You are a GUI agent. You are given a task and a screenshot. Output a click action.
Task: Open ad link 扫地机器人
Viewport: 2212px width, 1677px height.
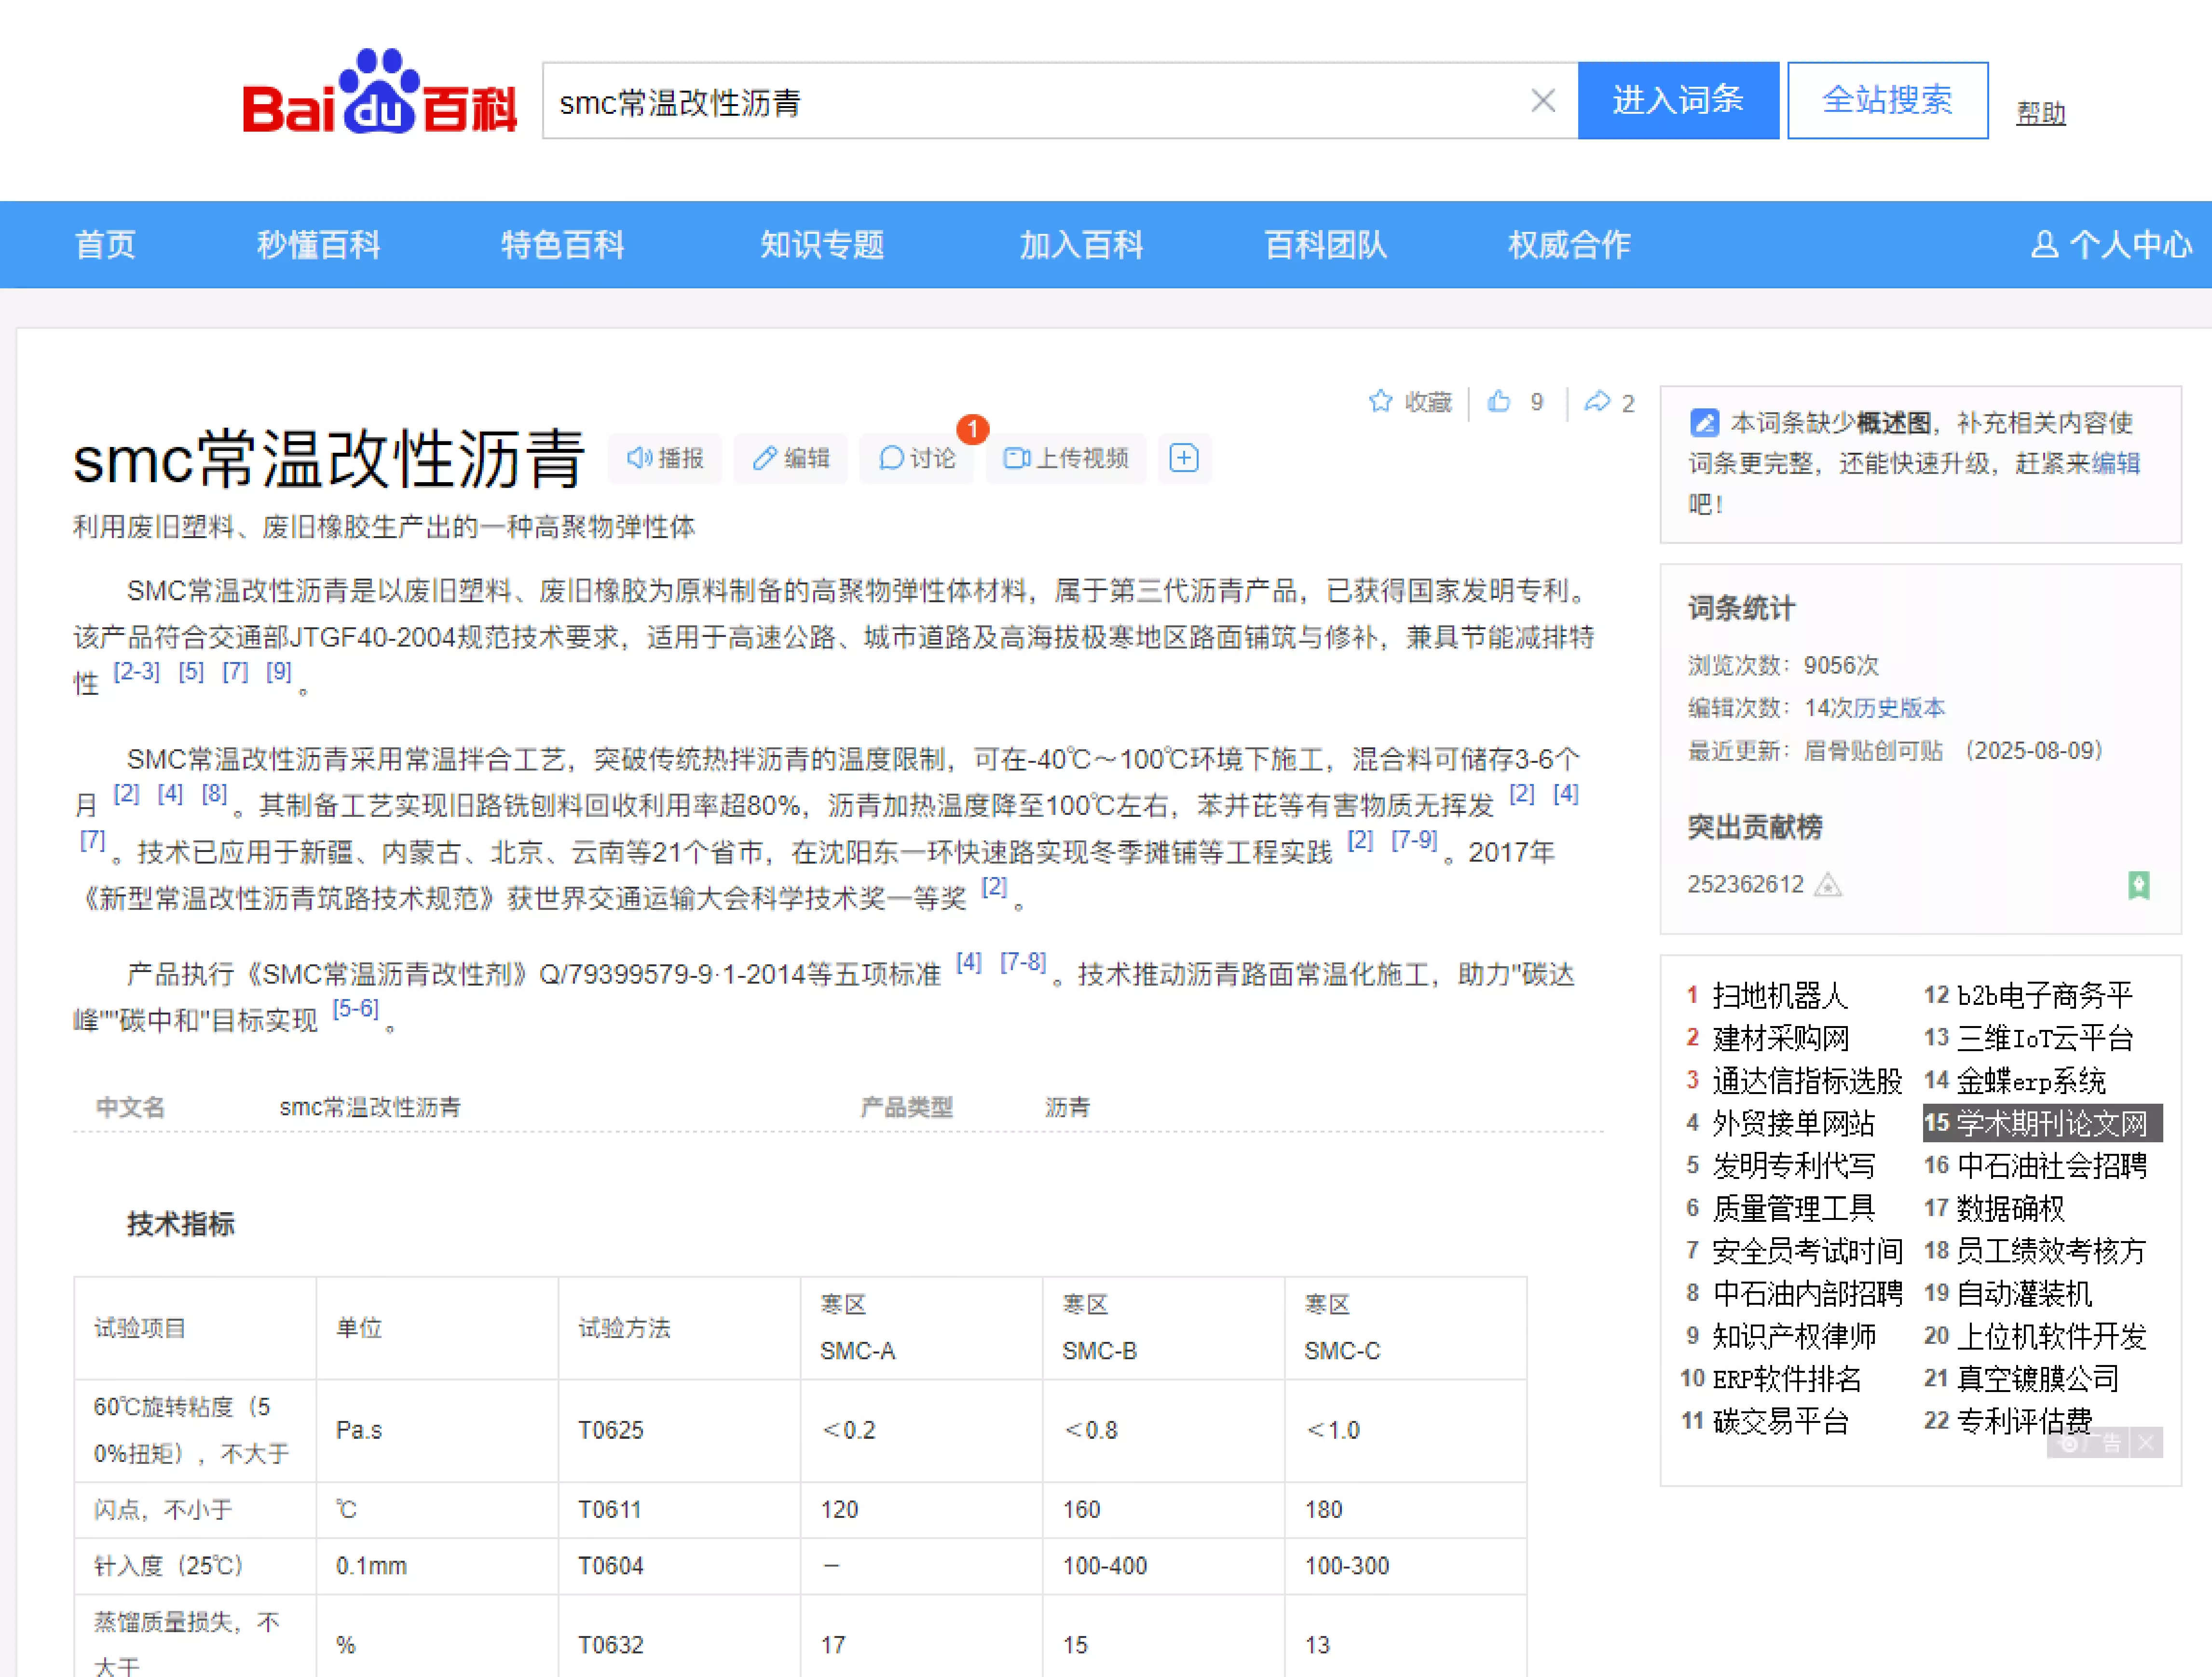point(1780,995)
